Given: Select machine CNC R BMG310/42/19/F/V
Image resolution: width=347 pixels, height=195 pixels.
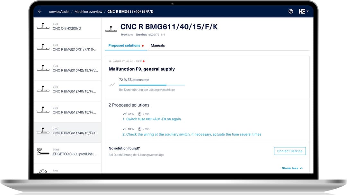Looking at the screenshot, I should [67, 70].
